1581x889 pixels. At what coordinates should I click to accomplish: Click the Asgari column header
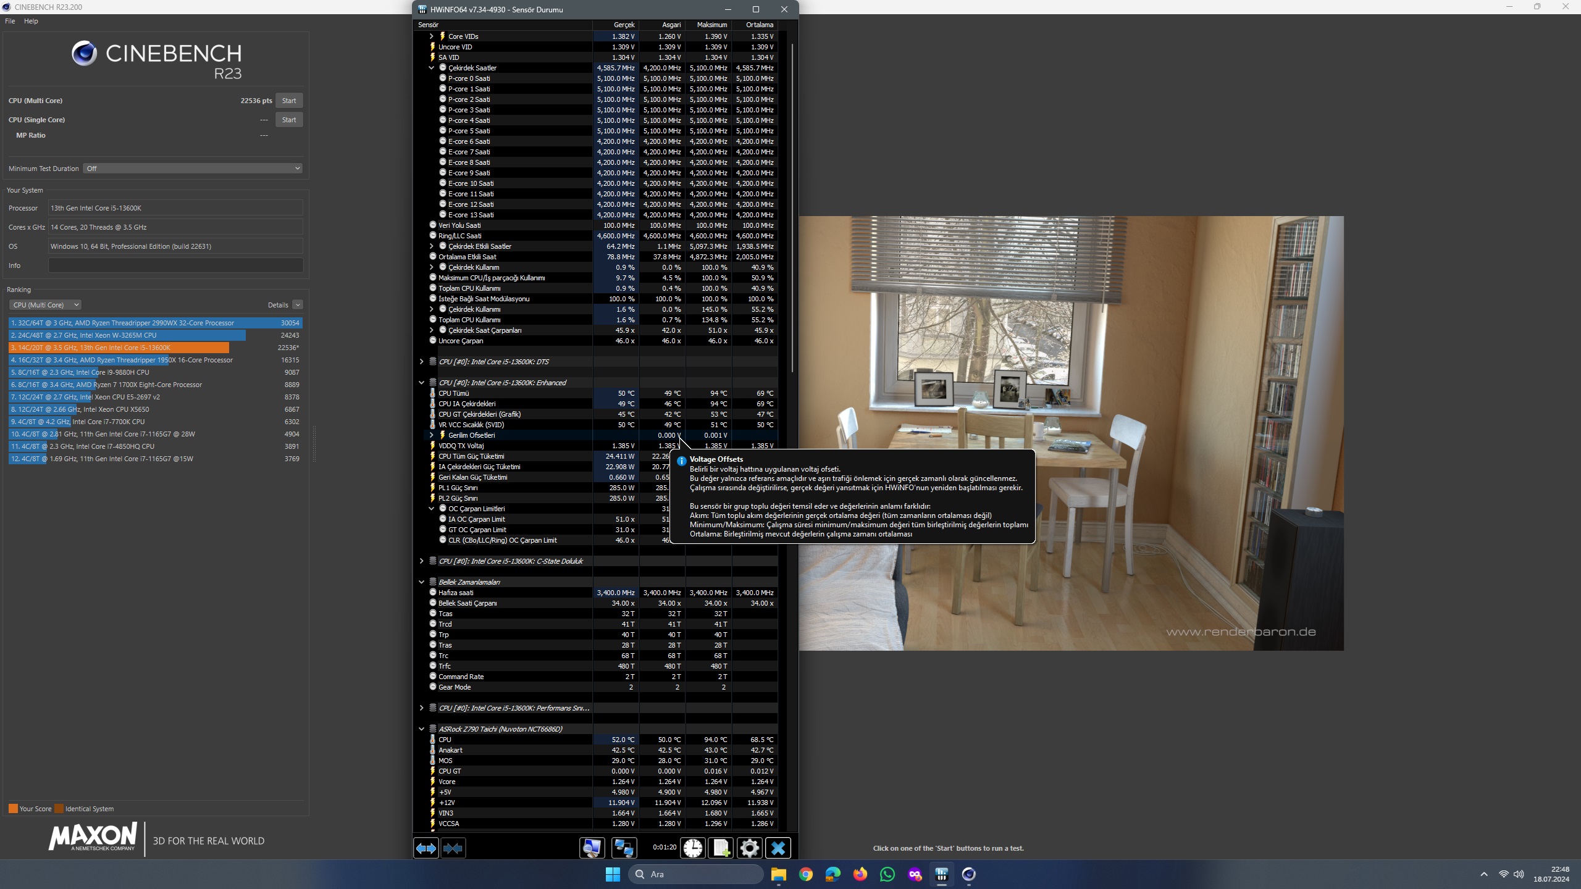[x=662, y=25]
